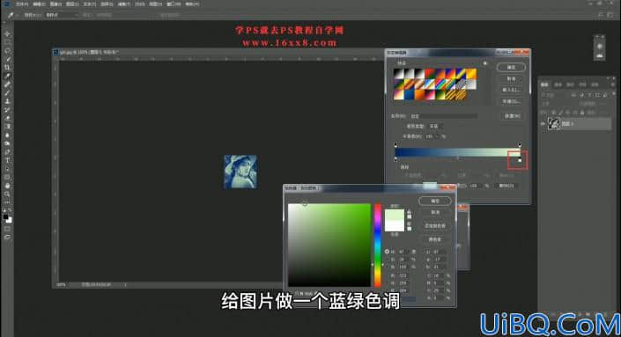The height and width of the screenshot is (337, 621).
Task: Click the gradient name input field
Action: (x=443, y=116)
